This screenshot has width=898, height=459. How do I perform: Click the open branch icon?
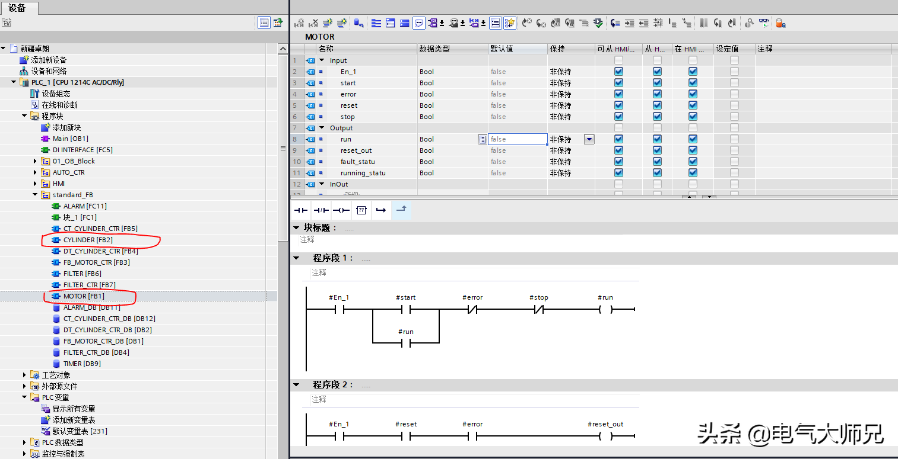click(381, 210)
